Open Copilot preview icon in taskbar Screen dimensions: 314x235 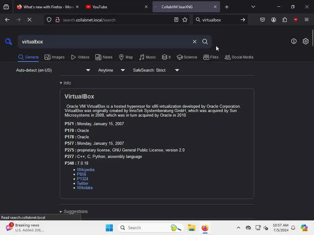pos(304,228)
